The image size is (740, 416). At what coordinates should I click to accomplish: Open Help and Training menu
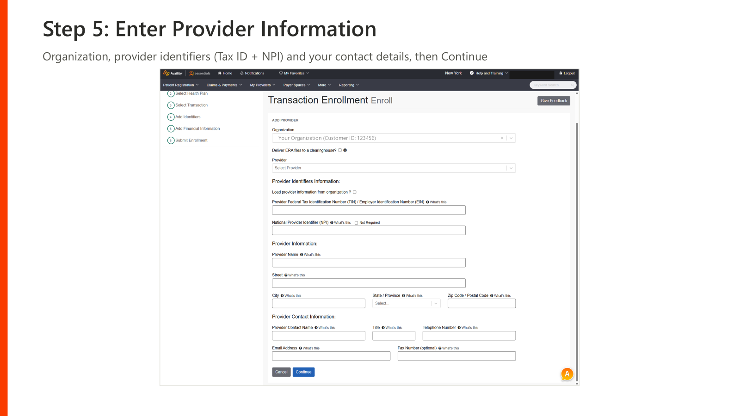tap(489, 73)
